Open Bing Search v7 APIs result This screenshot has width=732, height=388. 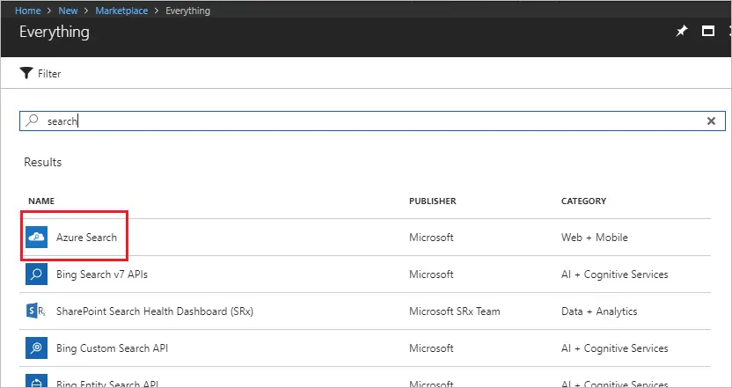[102, 275]
